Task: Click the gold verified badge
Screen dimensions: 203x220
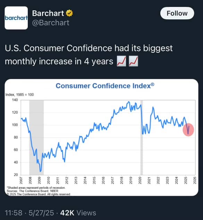Action: pyautogui.click(x=69, y=13)
